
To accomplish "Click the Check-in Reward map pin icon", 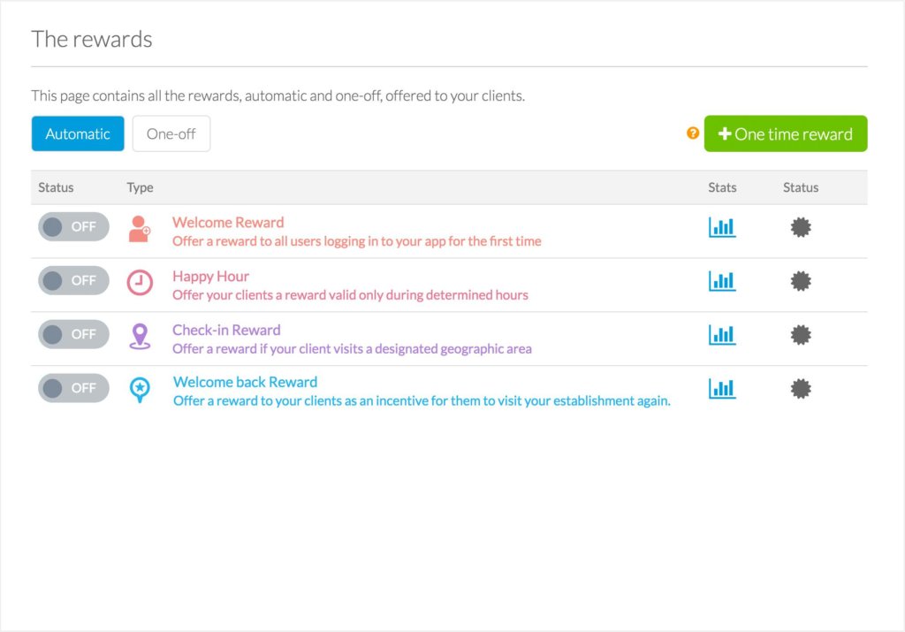I will coord(140,337).
